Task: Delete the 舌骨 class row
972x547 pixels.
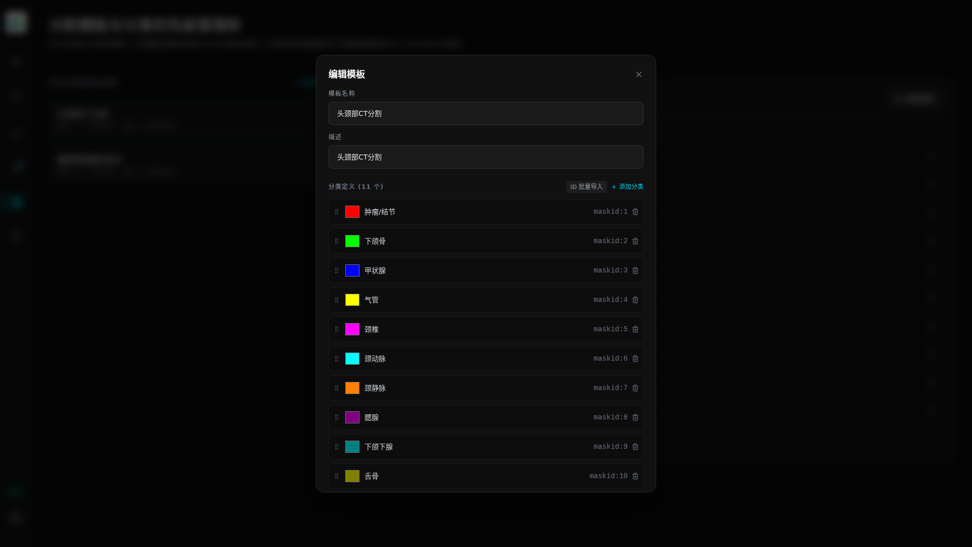Action: point(635,476)
